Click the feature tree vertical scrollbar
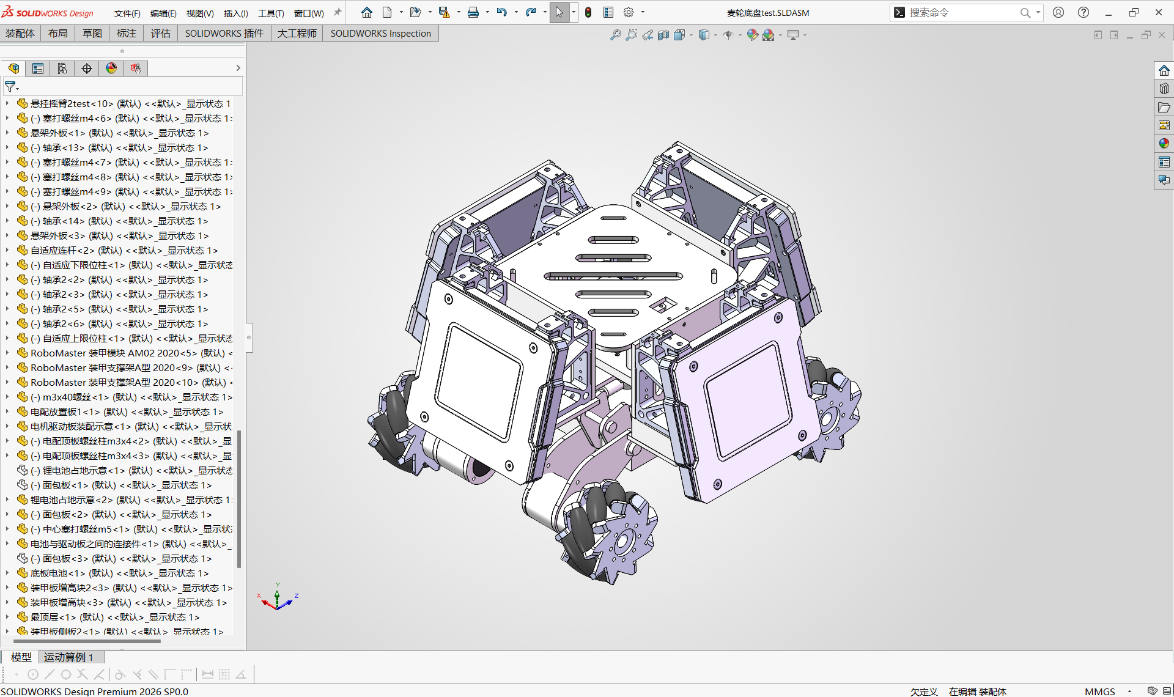1174x697 pixels. 239,498
